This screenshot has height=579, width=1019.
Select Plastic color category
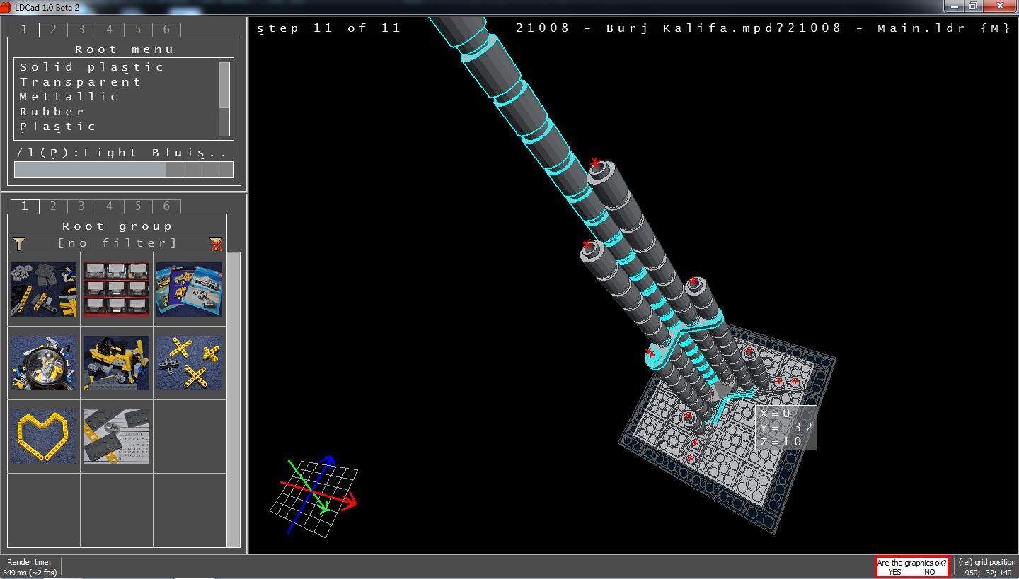point(57,127)
